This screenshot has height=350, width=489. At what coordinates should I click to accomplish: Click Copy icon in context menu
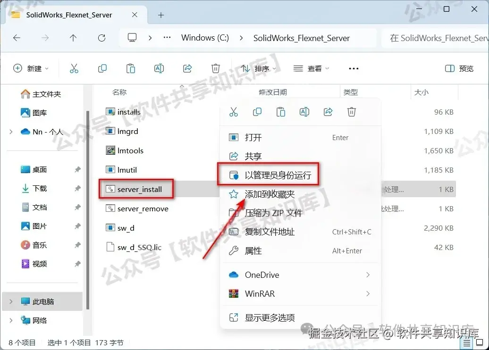(x=257, y=112)
